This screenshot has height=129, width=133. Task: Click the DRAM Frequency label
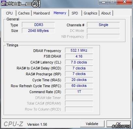point(47,51)
